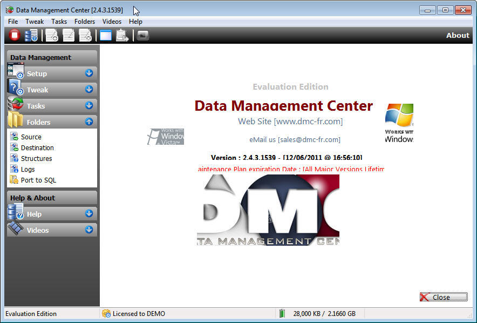This screenshot has height=323, width=477.
Task: Click the Version 2.4.3.1539 text
Action: 287,158
